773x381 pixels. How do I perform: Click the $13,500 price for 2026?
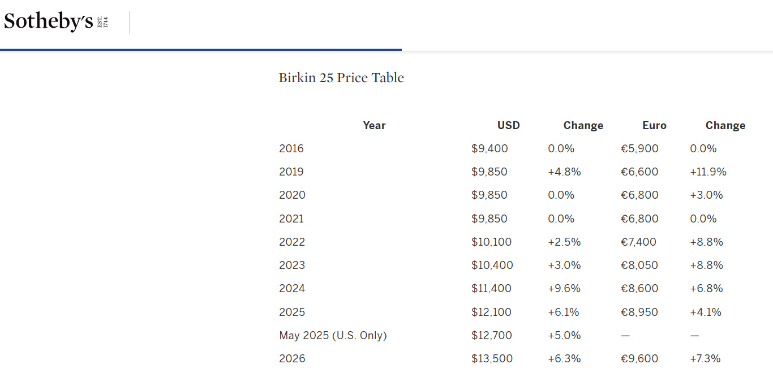coord(492,359)
